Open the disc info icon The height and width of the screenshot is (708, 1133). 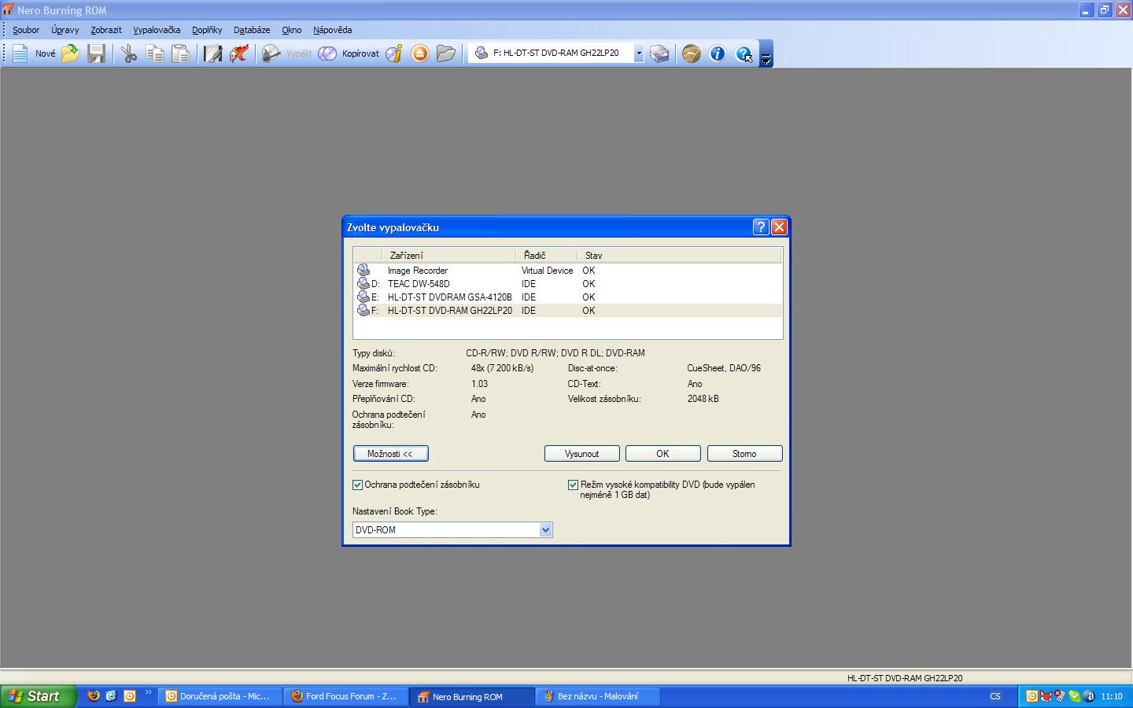(x=394, y=53)
